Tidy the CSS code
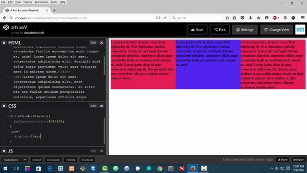The height and width of the screenshot is (173, 307). [93, 106]
